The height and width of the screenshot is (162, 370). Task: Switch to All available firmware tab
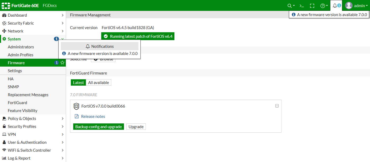pos(99,82)
